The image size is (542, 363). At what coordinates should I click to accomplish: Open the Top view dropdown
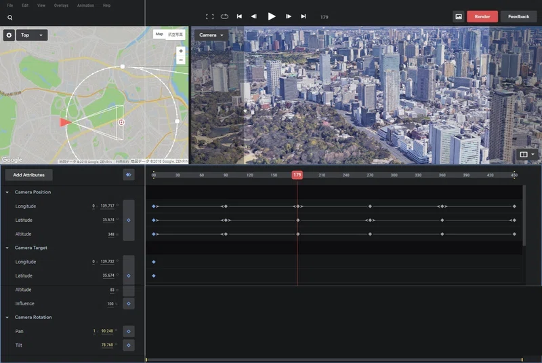32,35
